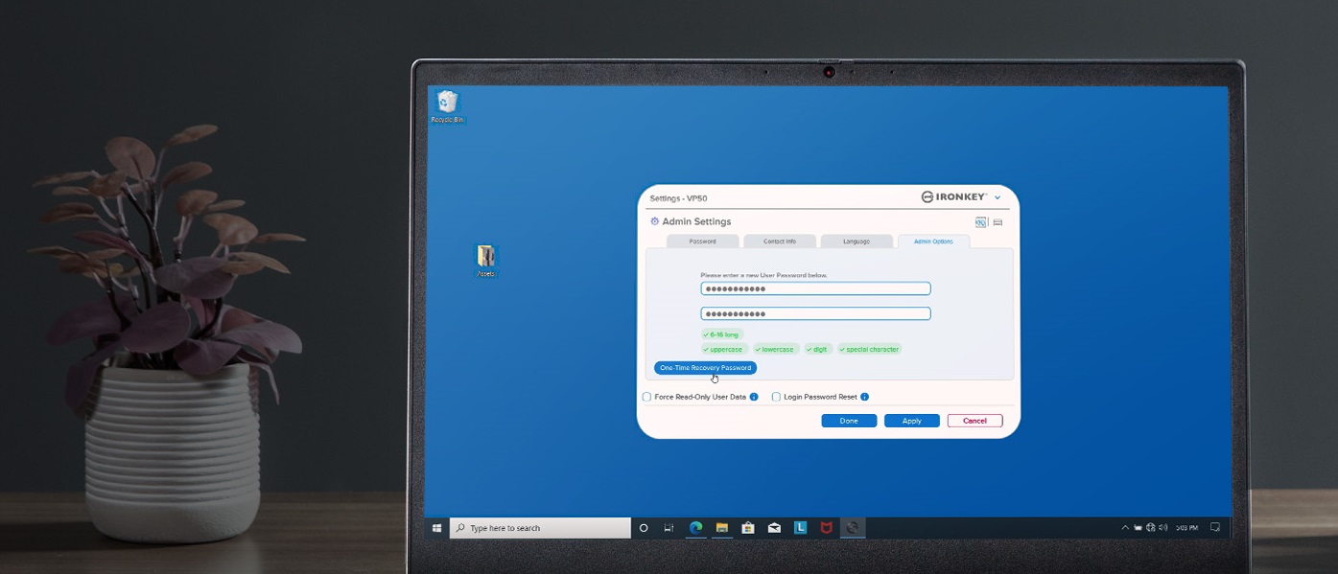Show hidden icons in the system tray

click(1125, 528)
